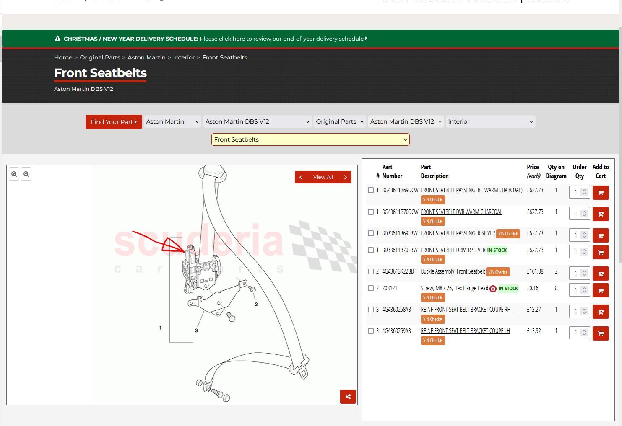Select checkbox for Buckle Assembly 4G43613K22BD

371,271
